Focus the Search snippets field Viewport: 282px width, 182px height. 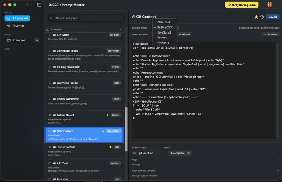89,18
